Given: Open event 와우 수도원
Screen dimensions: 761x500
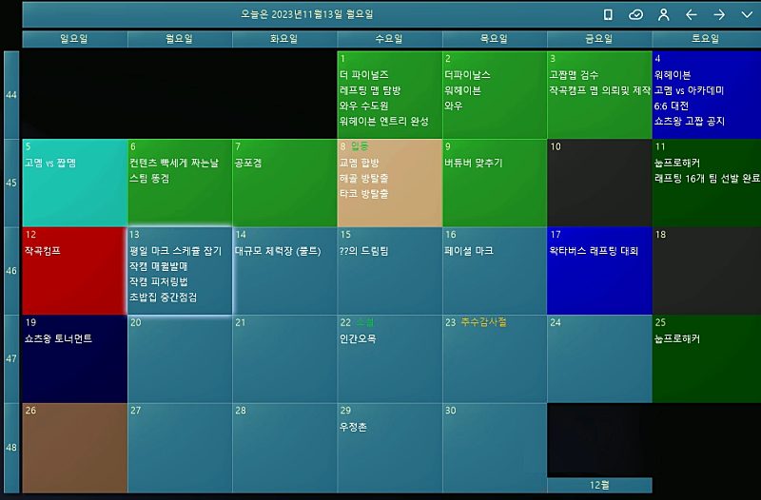Looking at the screenshot, I should point(364,106).
